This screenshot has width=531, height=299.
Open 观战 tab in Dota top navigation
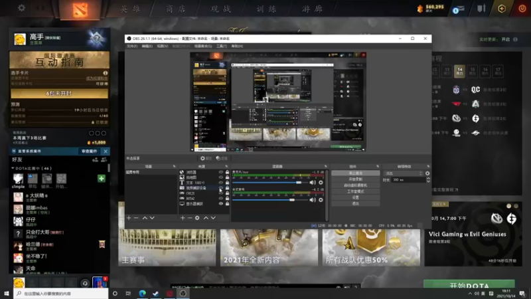pyautogui.click(x=221, y=9)
